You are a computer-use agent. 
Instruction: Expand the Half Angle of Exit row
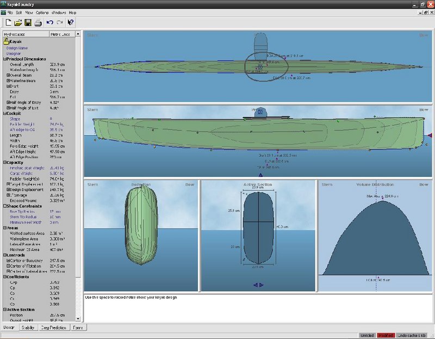coord(8,108)
